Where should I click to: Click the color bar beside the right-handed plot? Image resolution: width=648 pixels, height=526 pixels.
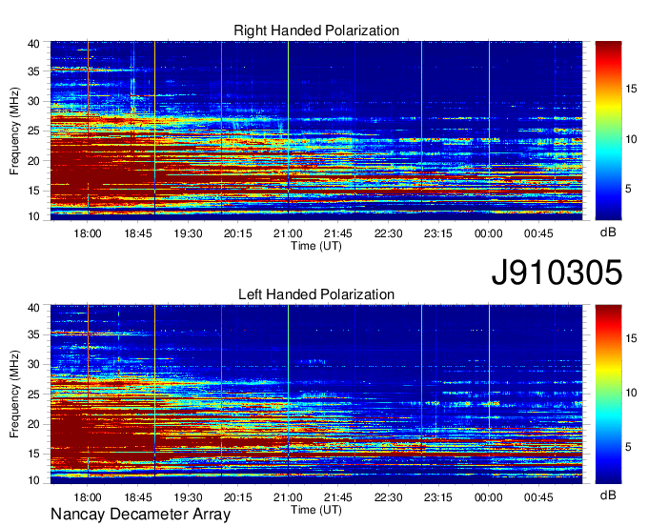pos(608,131)
